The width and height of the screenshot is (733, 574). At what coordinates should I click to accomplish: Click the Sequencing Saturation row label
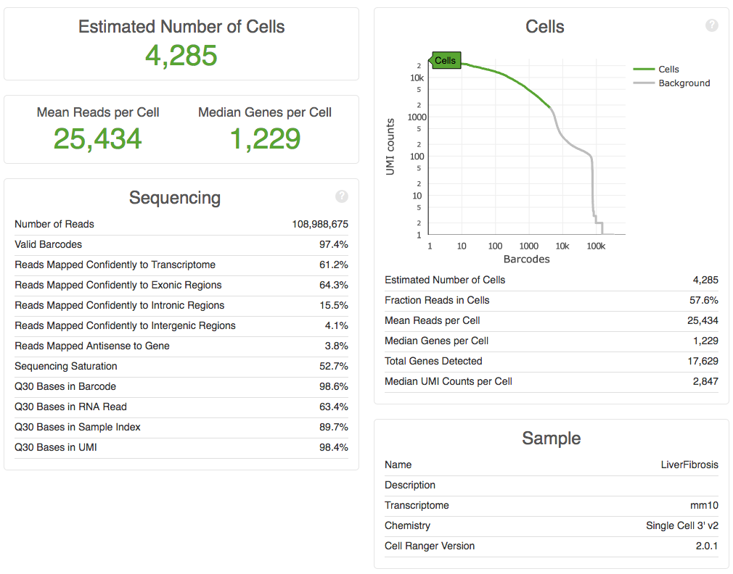(66, 366)
